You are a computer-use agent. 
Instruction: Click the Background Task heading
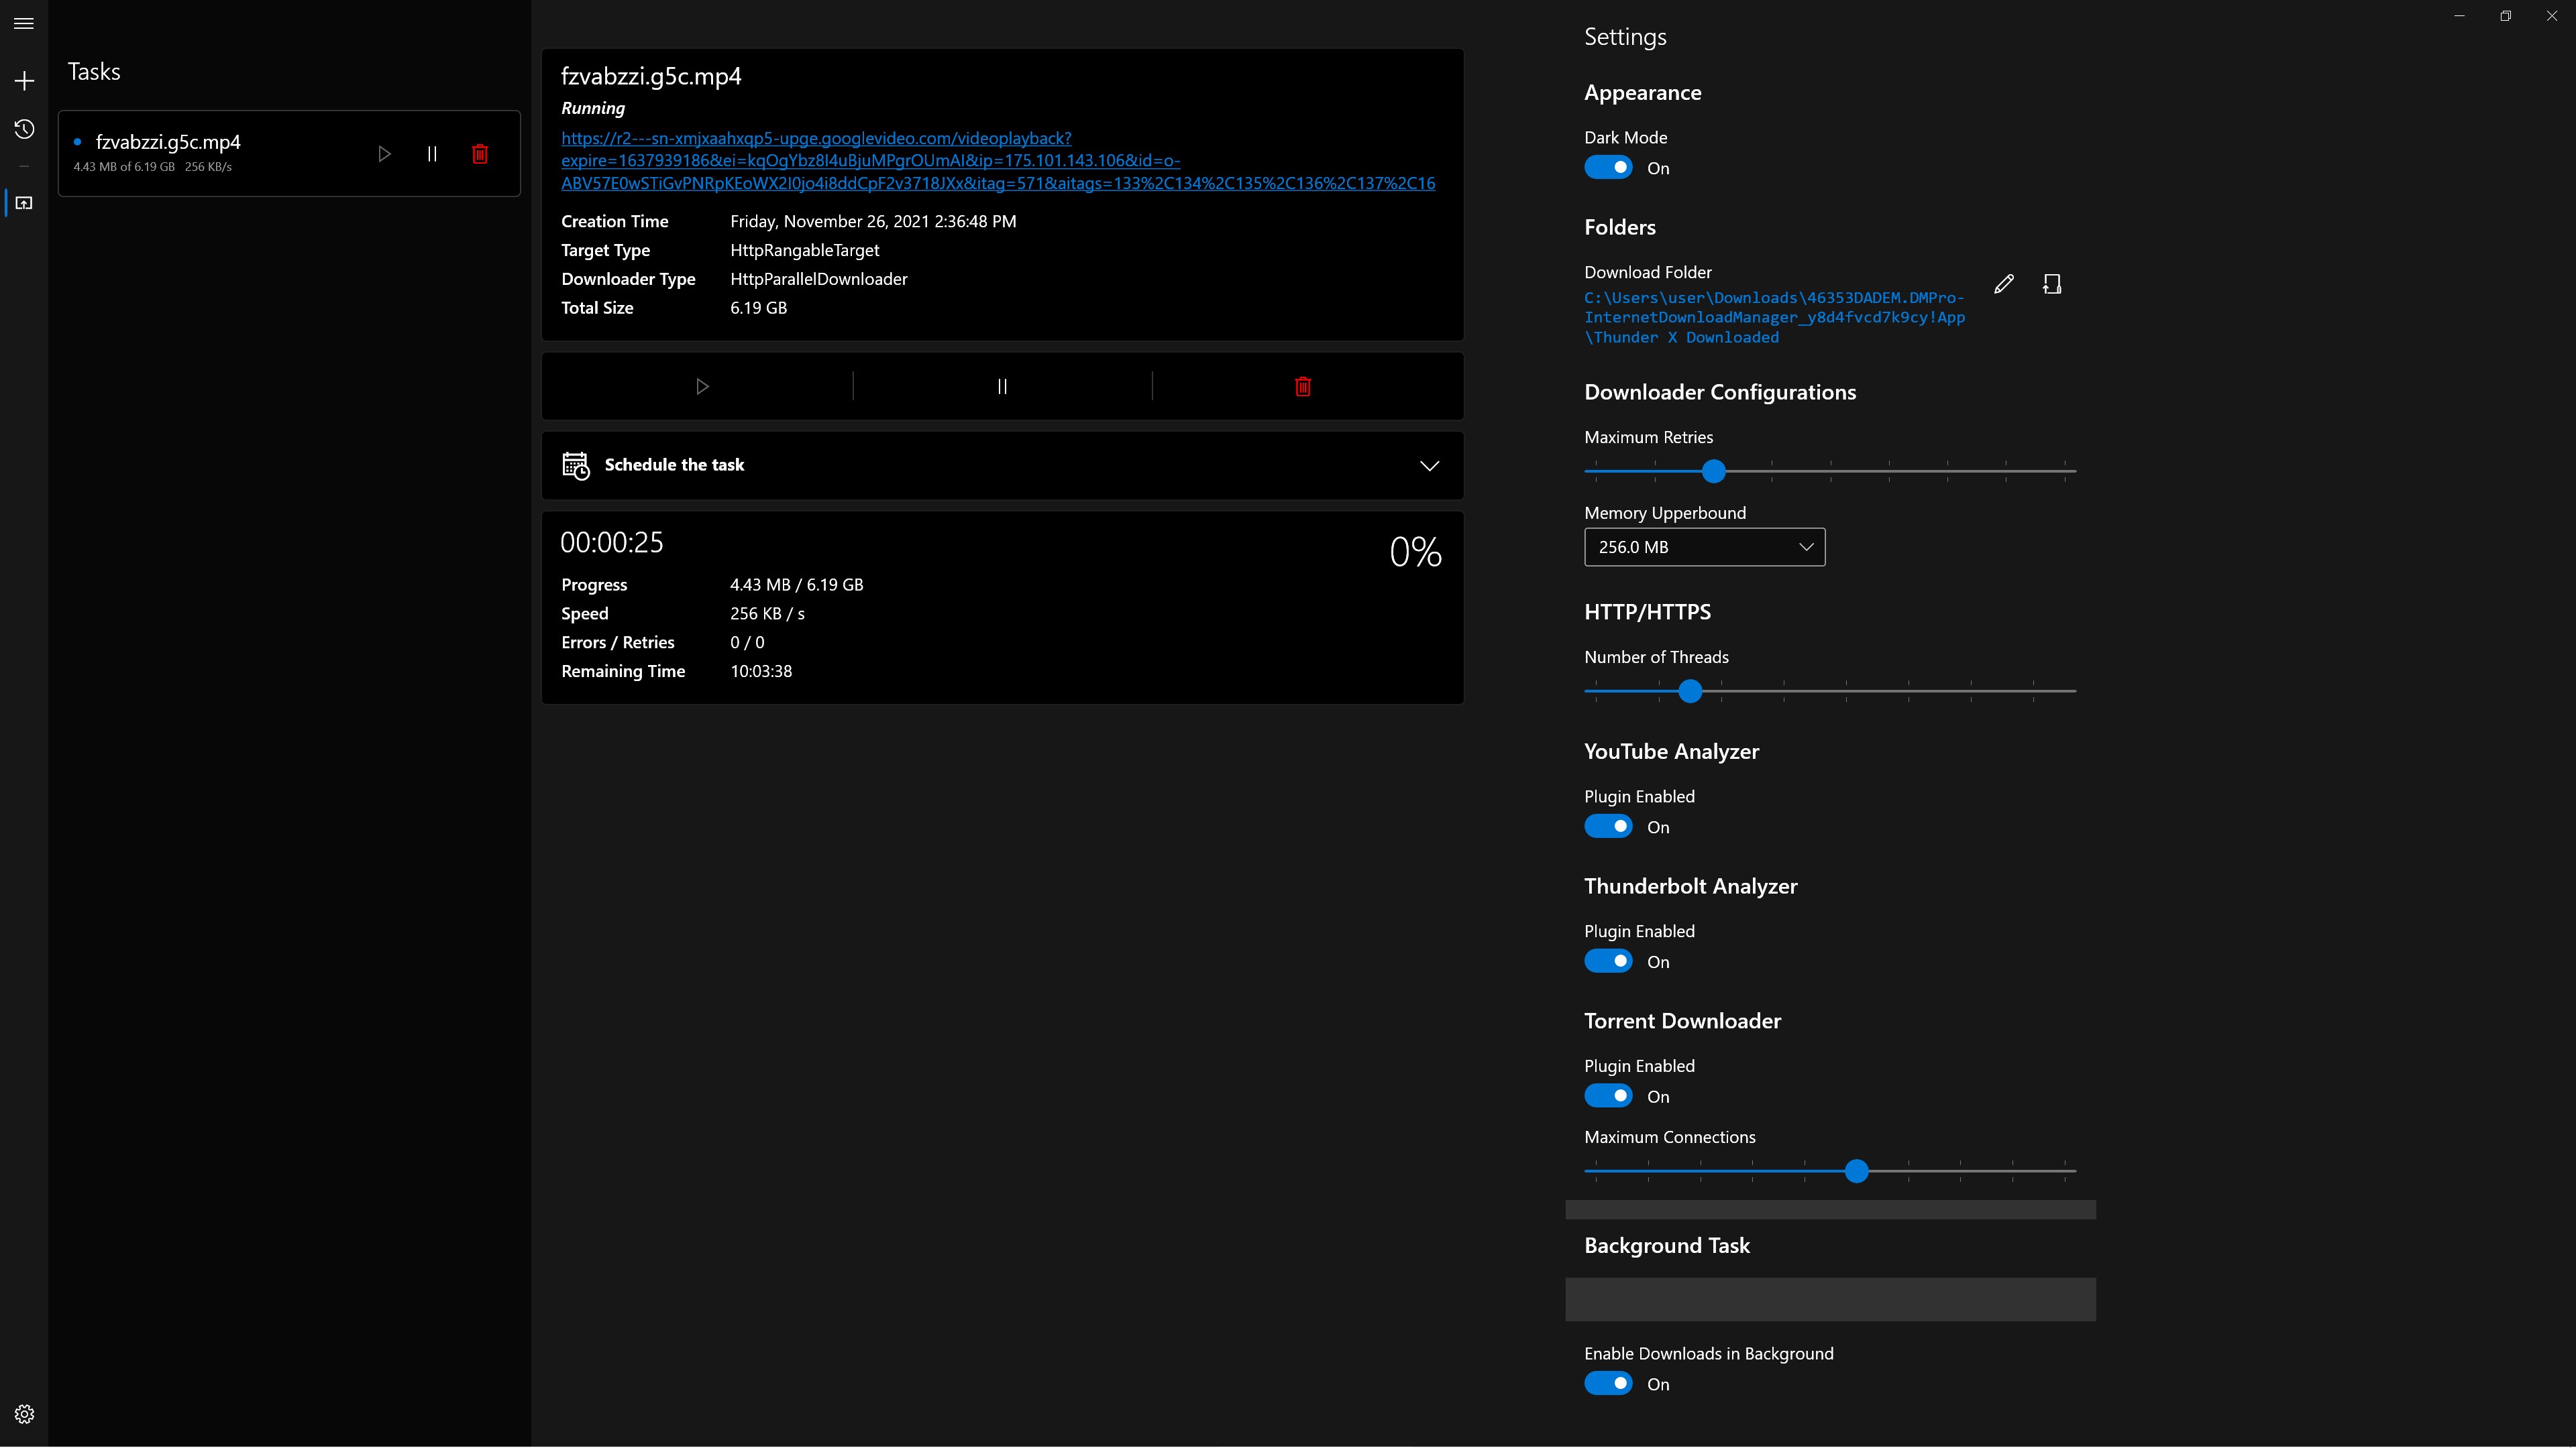click(1667, 1245)
